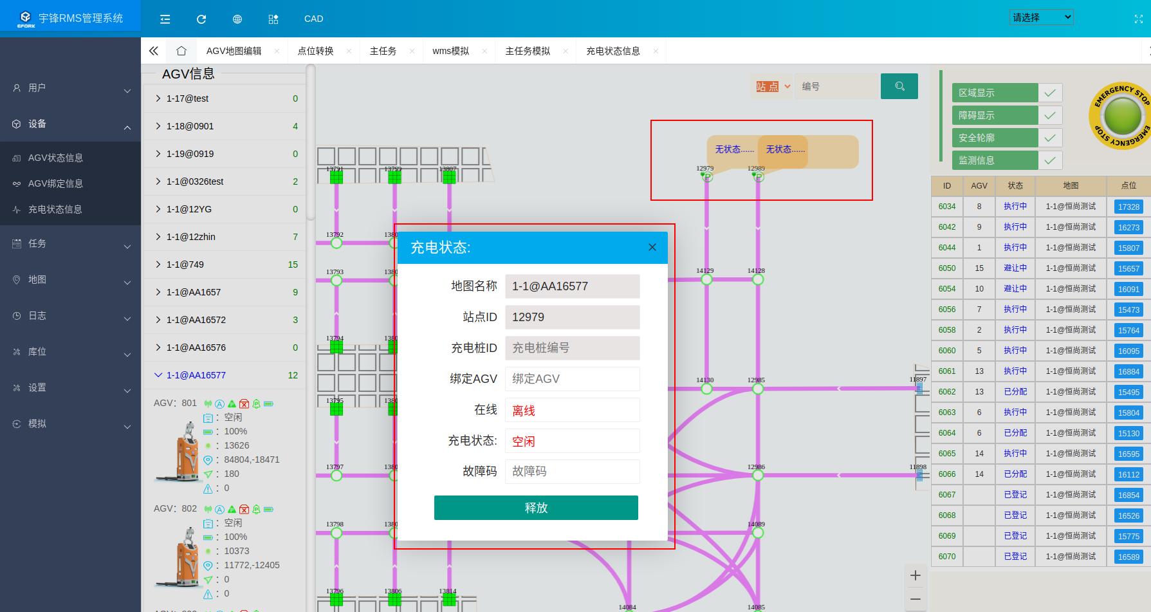The image size is (1151, 612).
Task: Disable the 监测信息 checkbox
Action: point(1049,160)
